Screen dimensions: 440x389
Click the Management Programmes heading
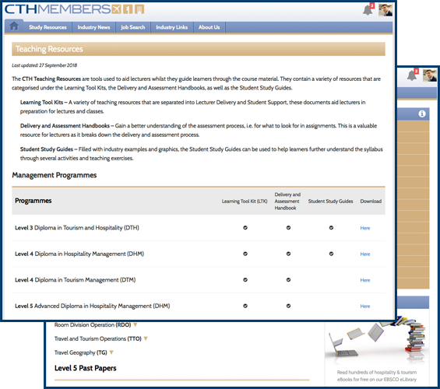click(x=55, y=175)
